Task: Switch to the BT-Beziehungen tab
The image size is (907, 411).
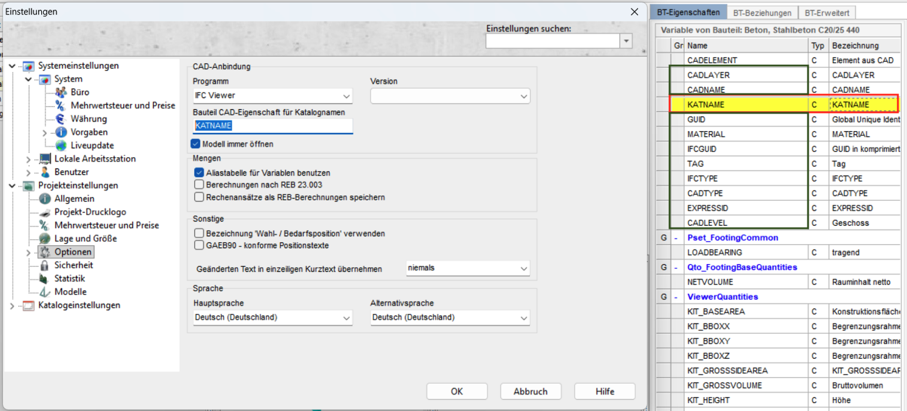Action: 762,12
